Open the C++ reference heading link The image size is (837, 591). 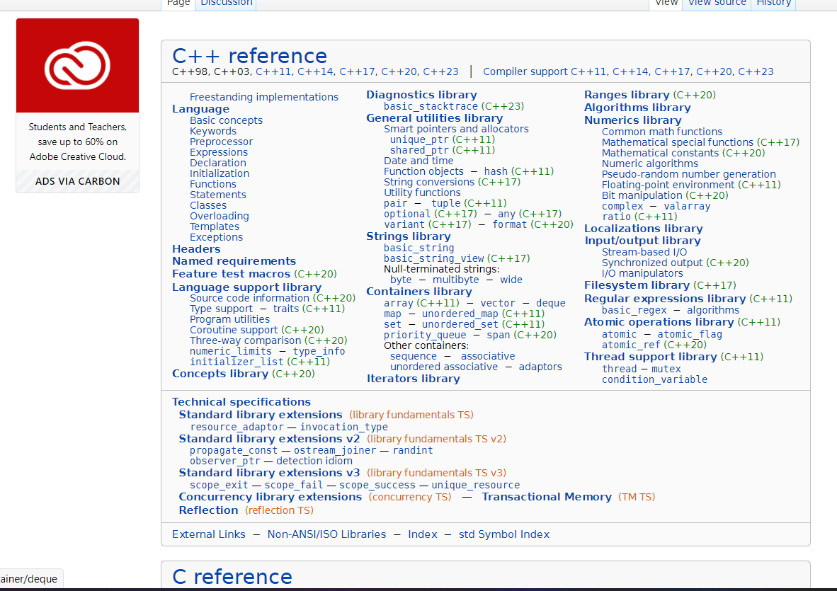tap(249, 55)
